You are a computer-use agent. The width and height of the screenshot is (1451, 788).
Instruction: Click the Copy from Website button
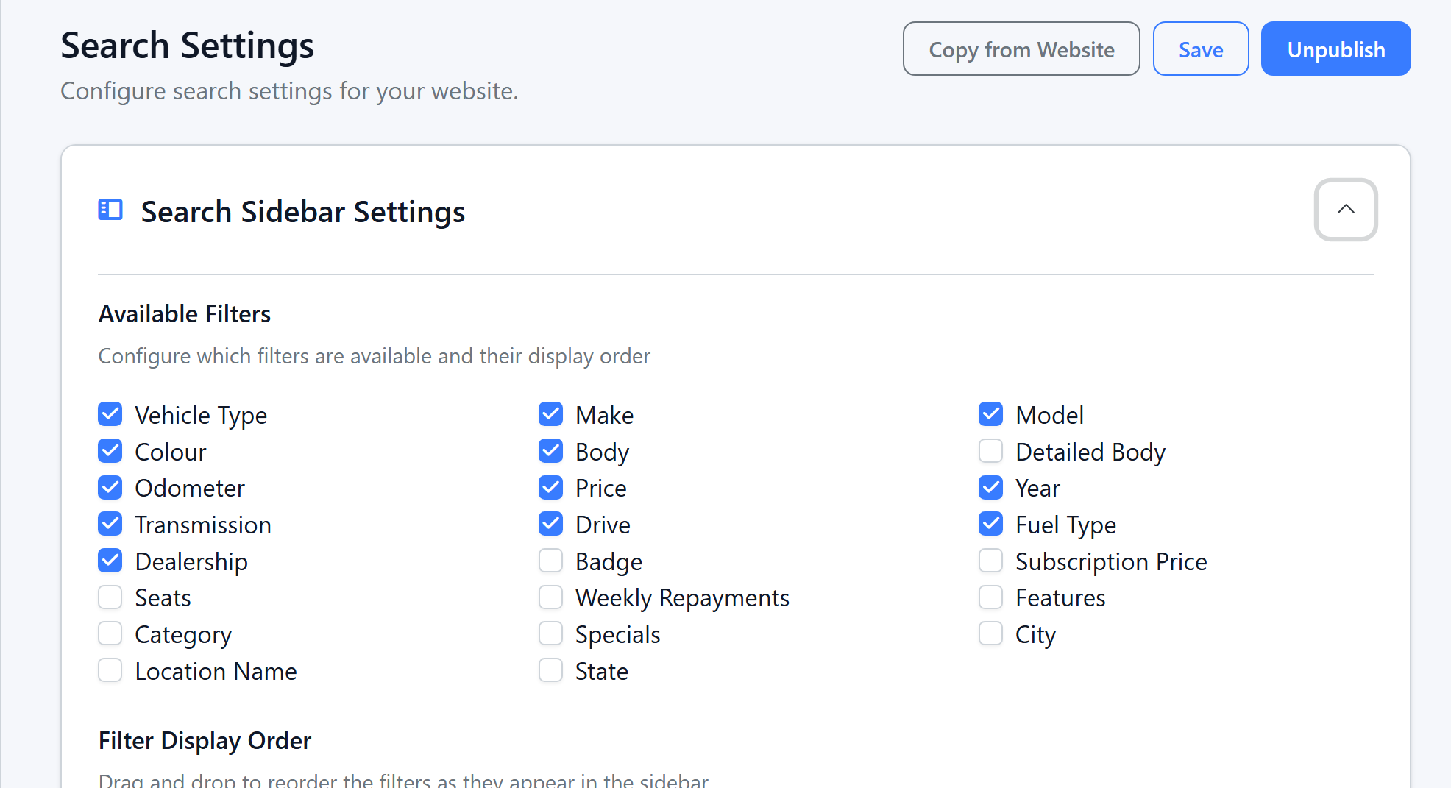pos(1021,49)
